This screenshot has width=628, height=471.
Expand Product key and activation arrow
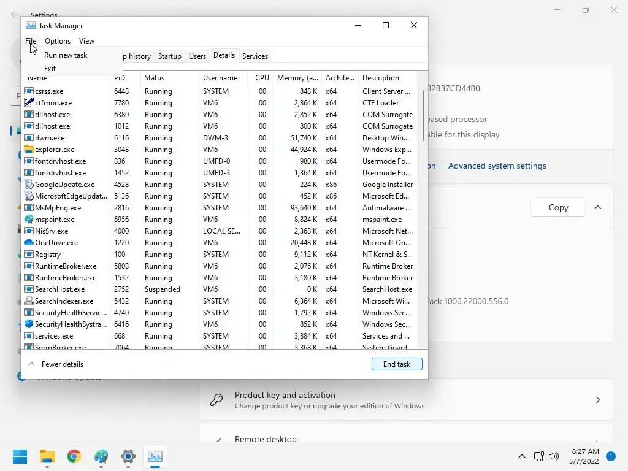point(598,400)
